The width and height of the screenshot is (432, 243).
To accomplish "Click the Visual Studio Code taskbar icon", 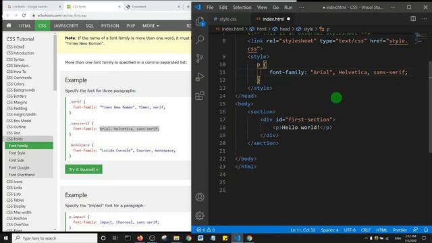I will tap(237, 238).
